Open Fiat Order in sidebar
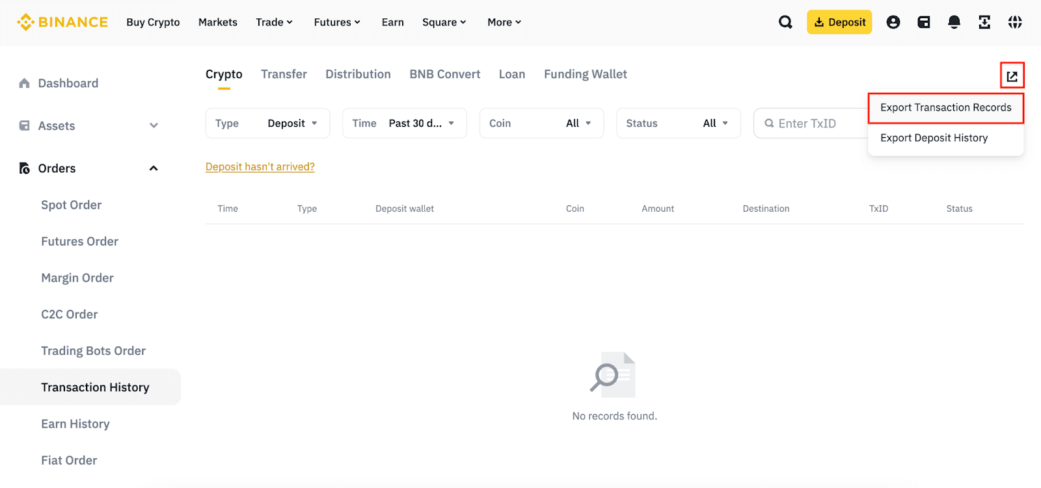 (69, 460)
